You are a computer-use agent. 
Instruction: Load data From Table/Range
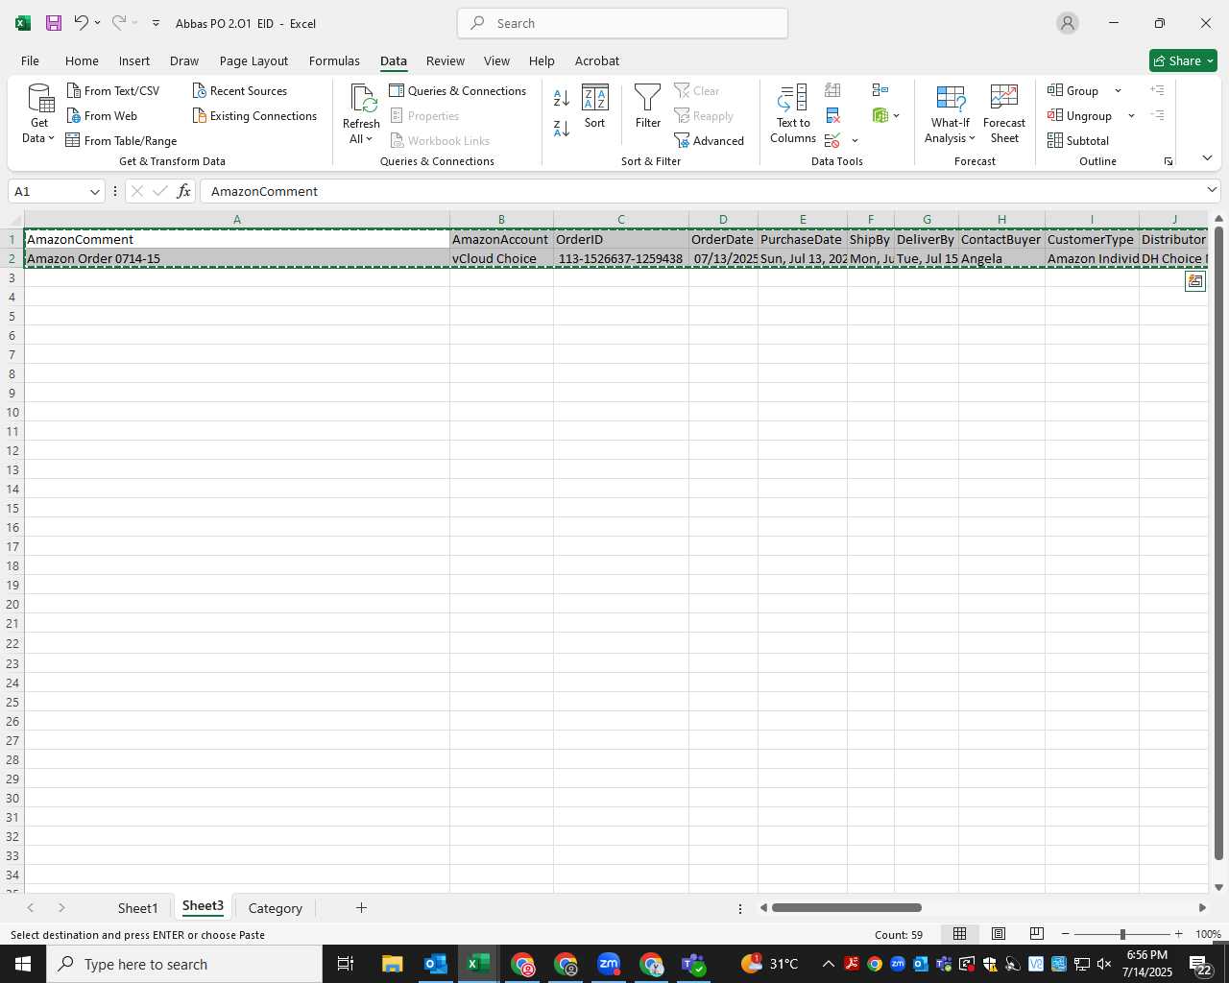point(122,140)
